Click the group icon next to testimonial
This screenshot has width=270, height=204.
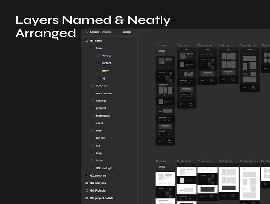pos(92,116)
